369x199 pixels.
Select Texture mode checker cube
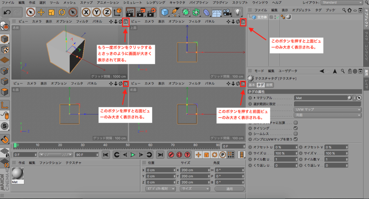[5, 49]
